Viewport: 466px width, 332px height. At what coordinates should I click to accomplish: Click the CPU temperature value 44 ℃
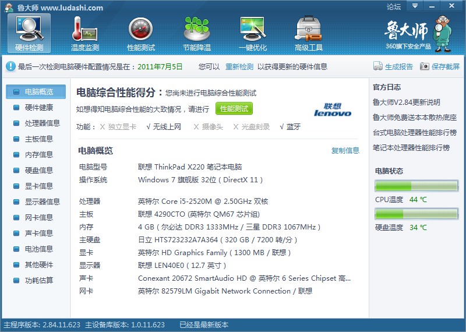(x=418, y=200)
